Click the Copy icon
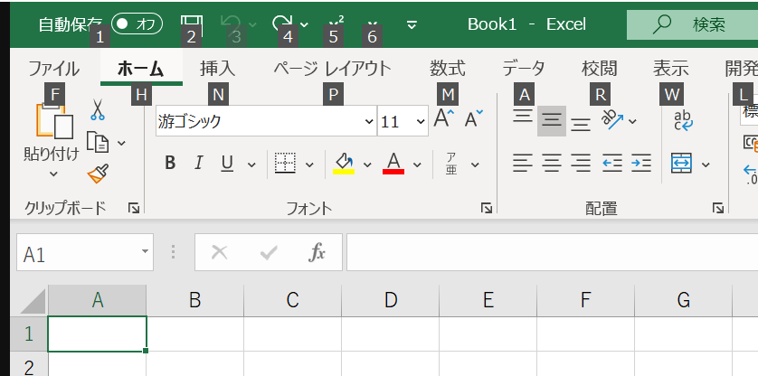Viewport: 758px width, 376px height. click(98, 142)
